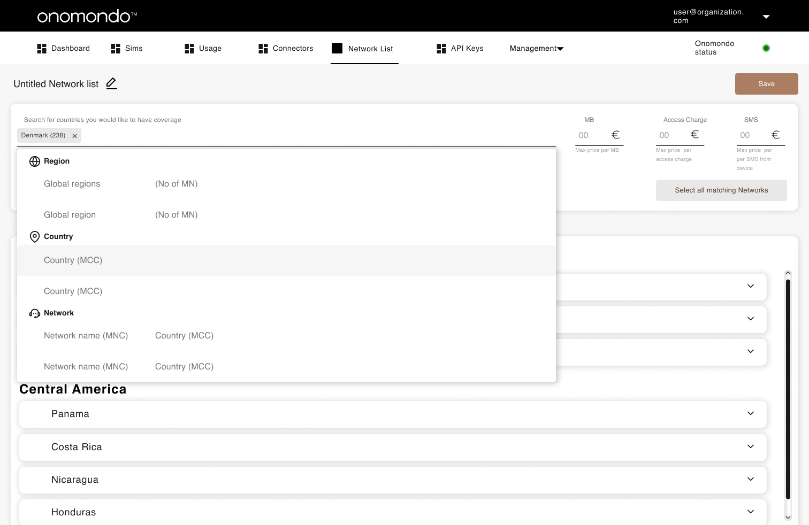This screenshot has width=809, height=525.
Task: Click the Network headset icon
Action: [x=35, y=313]
